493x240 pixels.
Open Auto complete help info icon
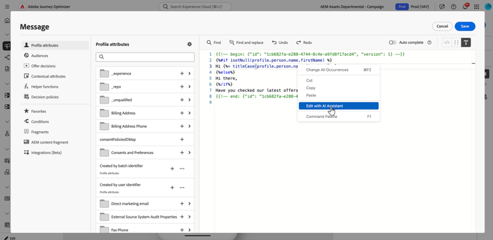click(429, 43)
